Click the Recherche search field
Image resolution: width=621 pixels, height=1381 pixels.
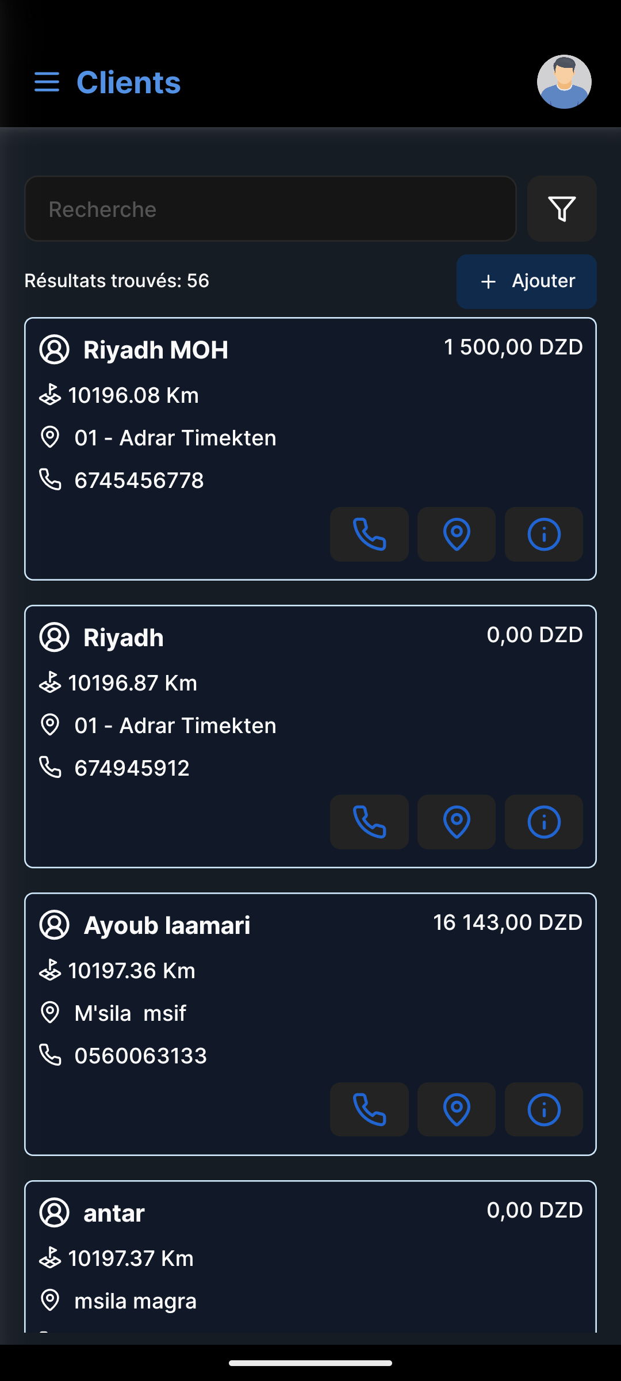pyautogui.click(x=270, y=209)
